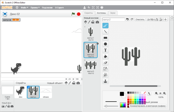Upload backdrop from file

[x=9, y=106]
